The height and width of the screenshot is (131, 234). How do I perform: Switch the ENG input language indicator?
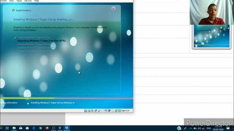(x=209, y=128)
